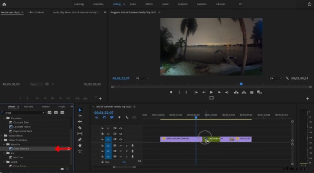The width and height of the screenshot is (314, 173).
Task: Open the Effect Controls tab
Action: pyautogui.click(x=36, y=12)
